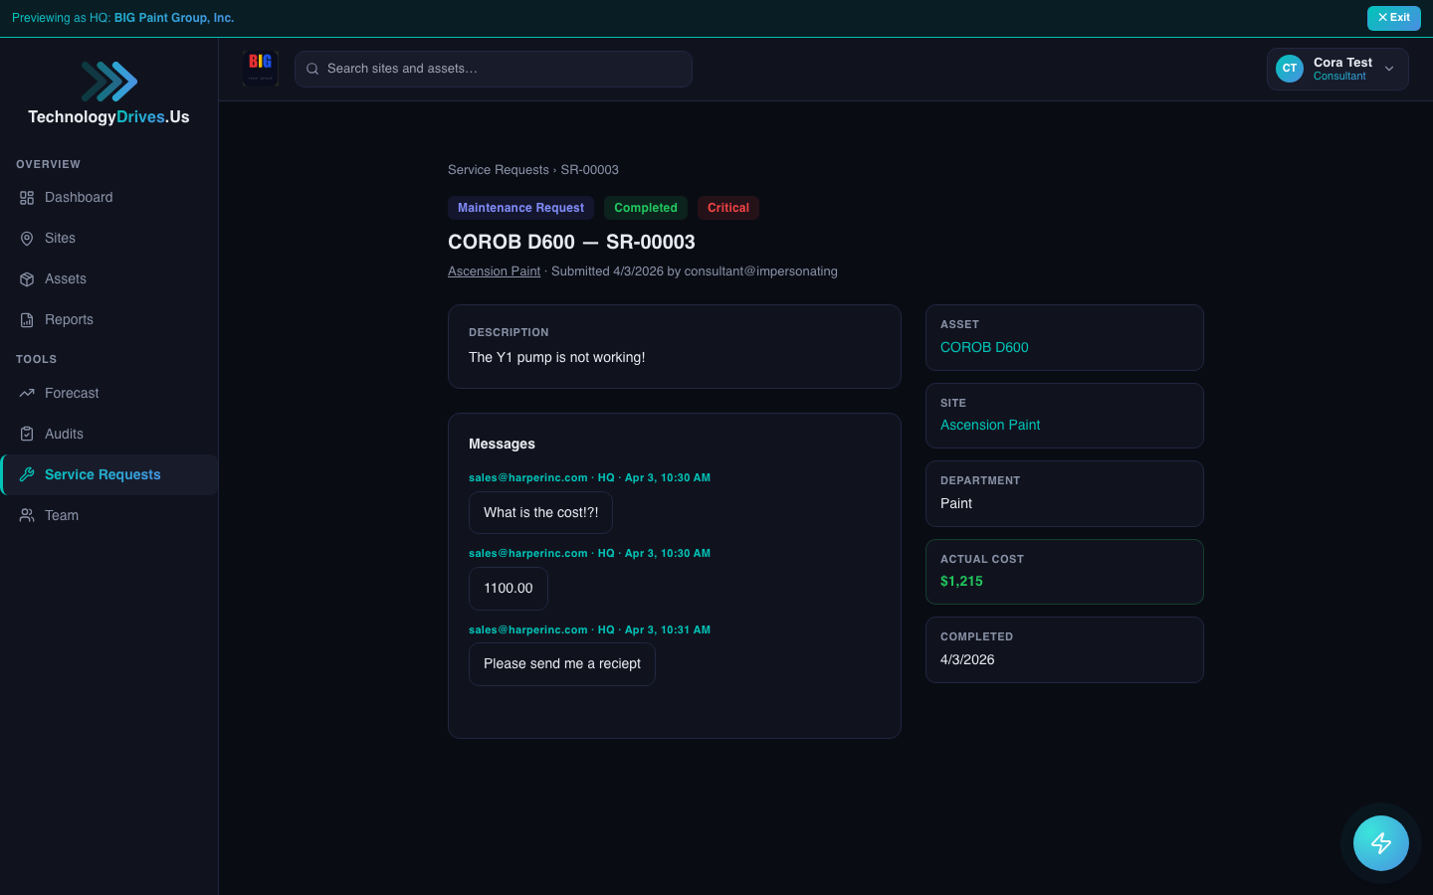Click the Forecast trend line icon
The height and width of the screenshot is (895, 1433).
(x=27, y=394)
